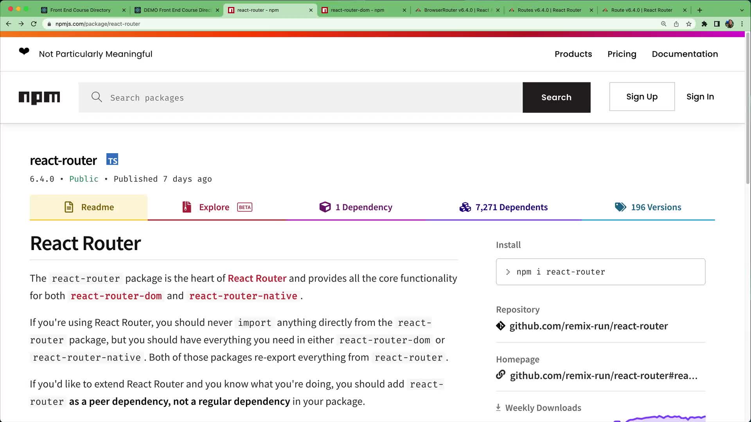Click the red React Router link
The image size is (751, 422).
click(x=257, y=278)
